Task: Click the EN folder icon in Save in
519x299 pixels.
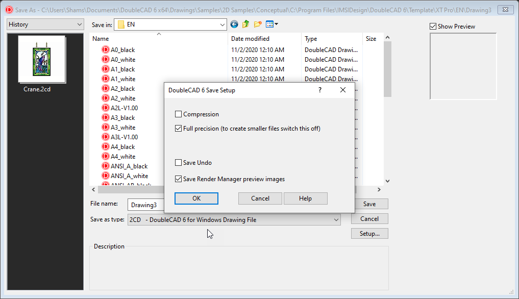Action: (x=121, y=24)
